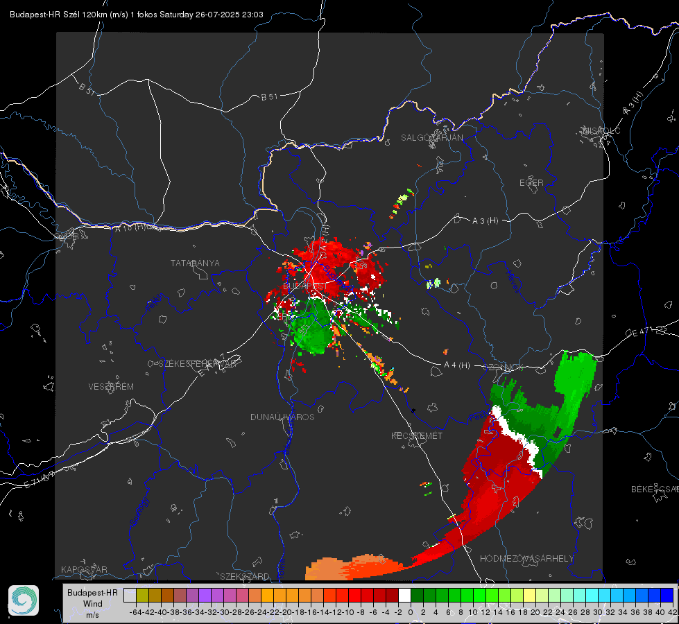Image resolution: width=679 pixels, height=624 pixels.
Task: Pick the cyan swatch between 28 and 30
Action: (592, 595)
